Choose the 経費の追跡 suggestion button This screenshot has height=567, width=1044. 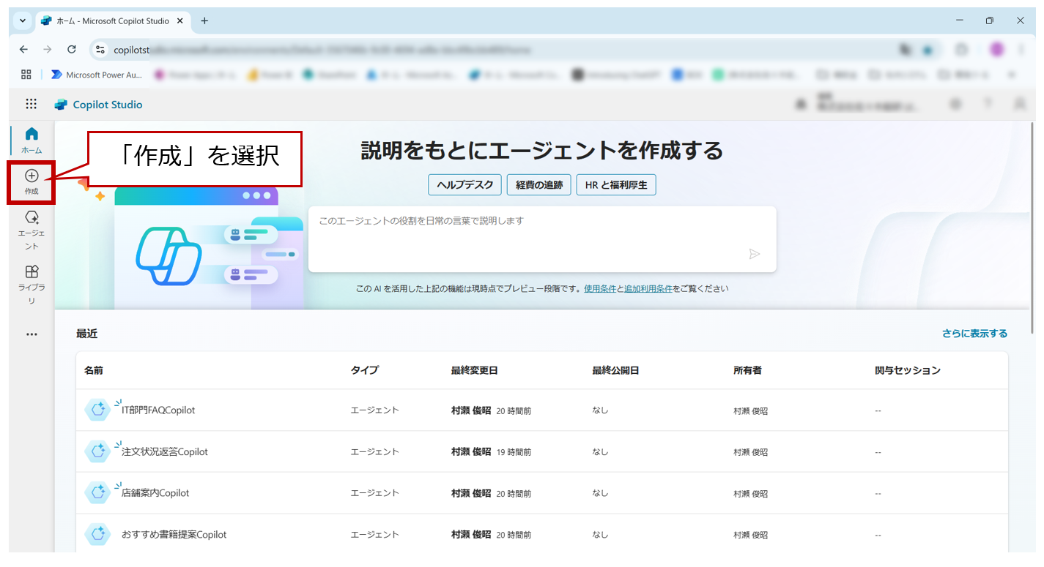point(539,185)
